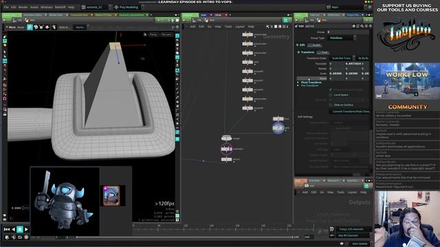Select the active highlighted selection mode icon
440x247 pixels.
pos(30,27)
